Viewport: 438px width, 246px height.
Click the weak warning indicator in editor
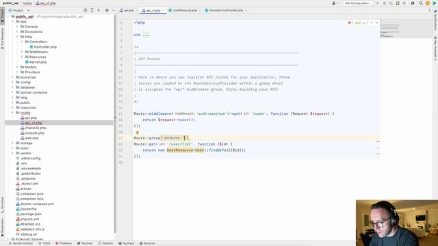[365, 23]
